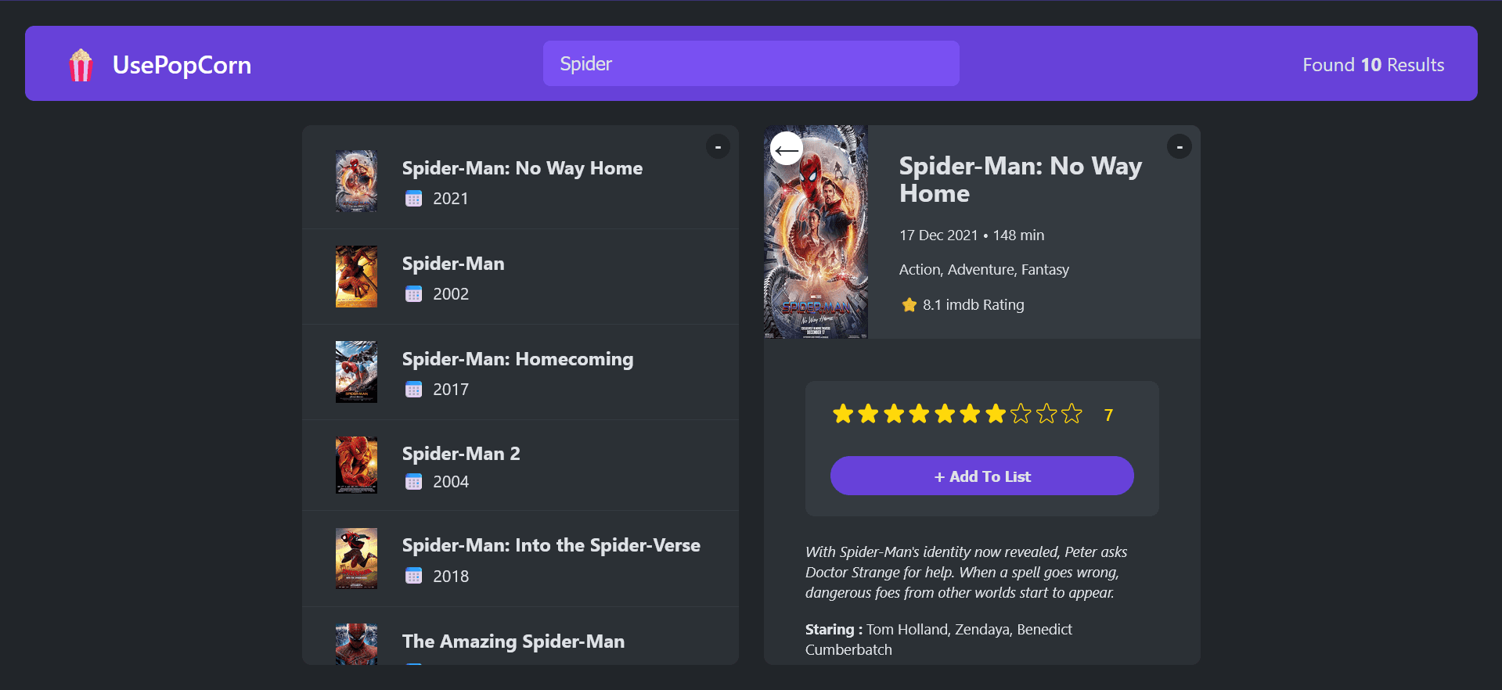Click the calendar icon beside 2017

pos(413,390)
